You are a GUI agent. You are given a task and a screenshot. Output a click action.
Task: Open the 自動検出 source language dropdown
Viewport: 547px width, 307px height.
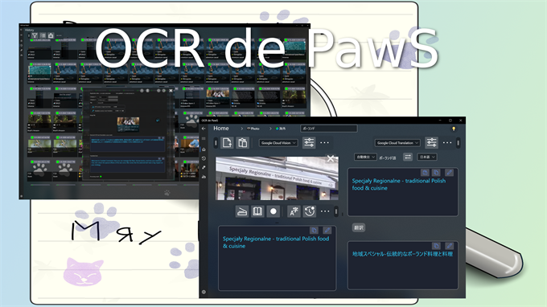[x=365, y=158]
